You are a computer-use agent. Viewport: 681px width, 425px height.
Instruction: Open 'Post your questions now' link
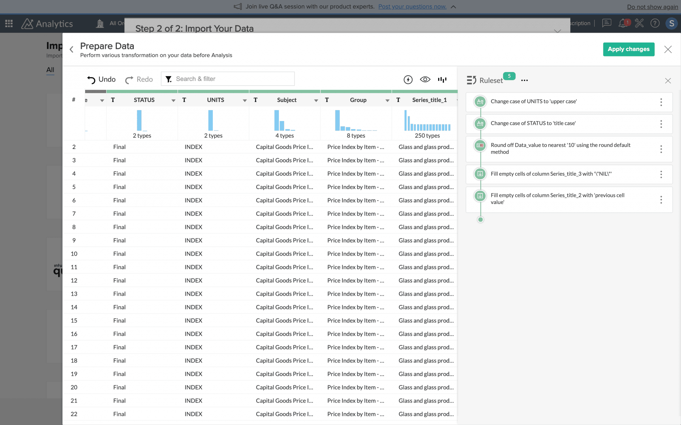412,6
